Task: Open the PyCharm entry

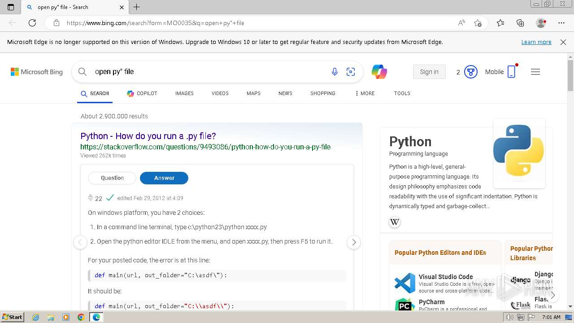Action: (432, 302)
